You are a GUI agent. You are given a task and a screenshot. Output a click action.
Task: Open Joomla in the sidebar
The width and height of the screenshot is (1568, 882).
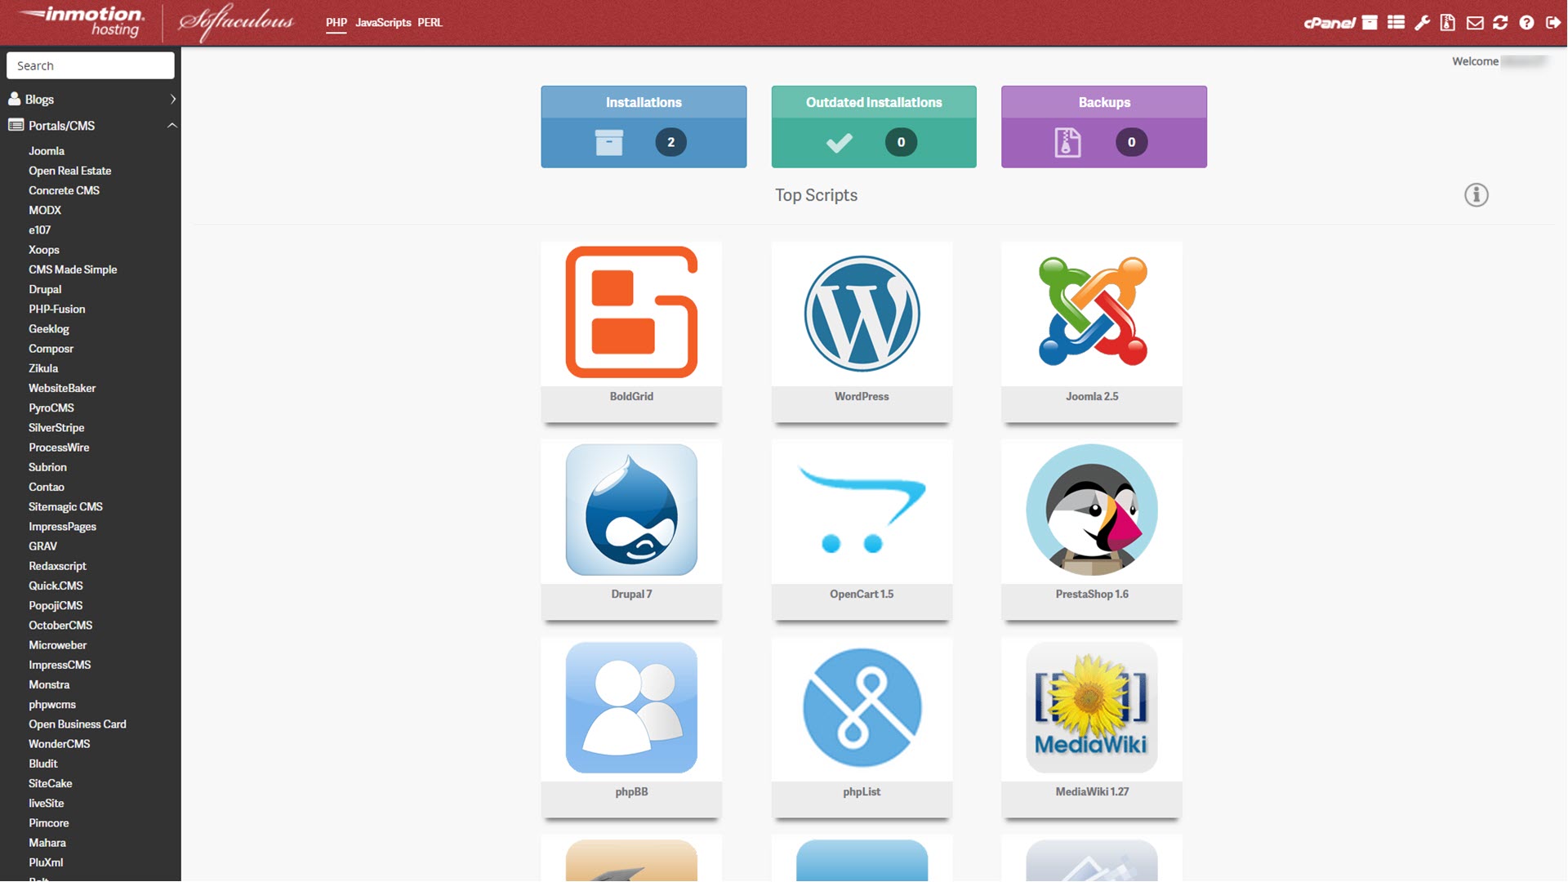47,151
